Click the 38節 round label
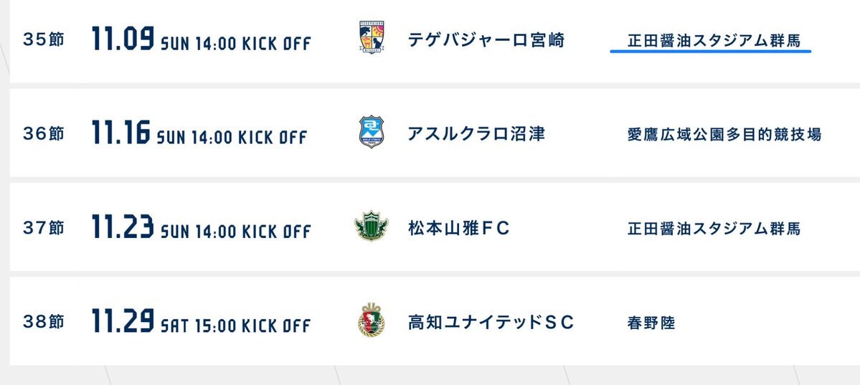Image resolution: width=860 pixels, height=385 pixels. 43,323
